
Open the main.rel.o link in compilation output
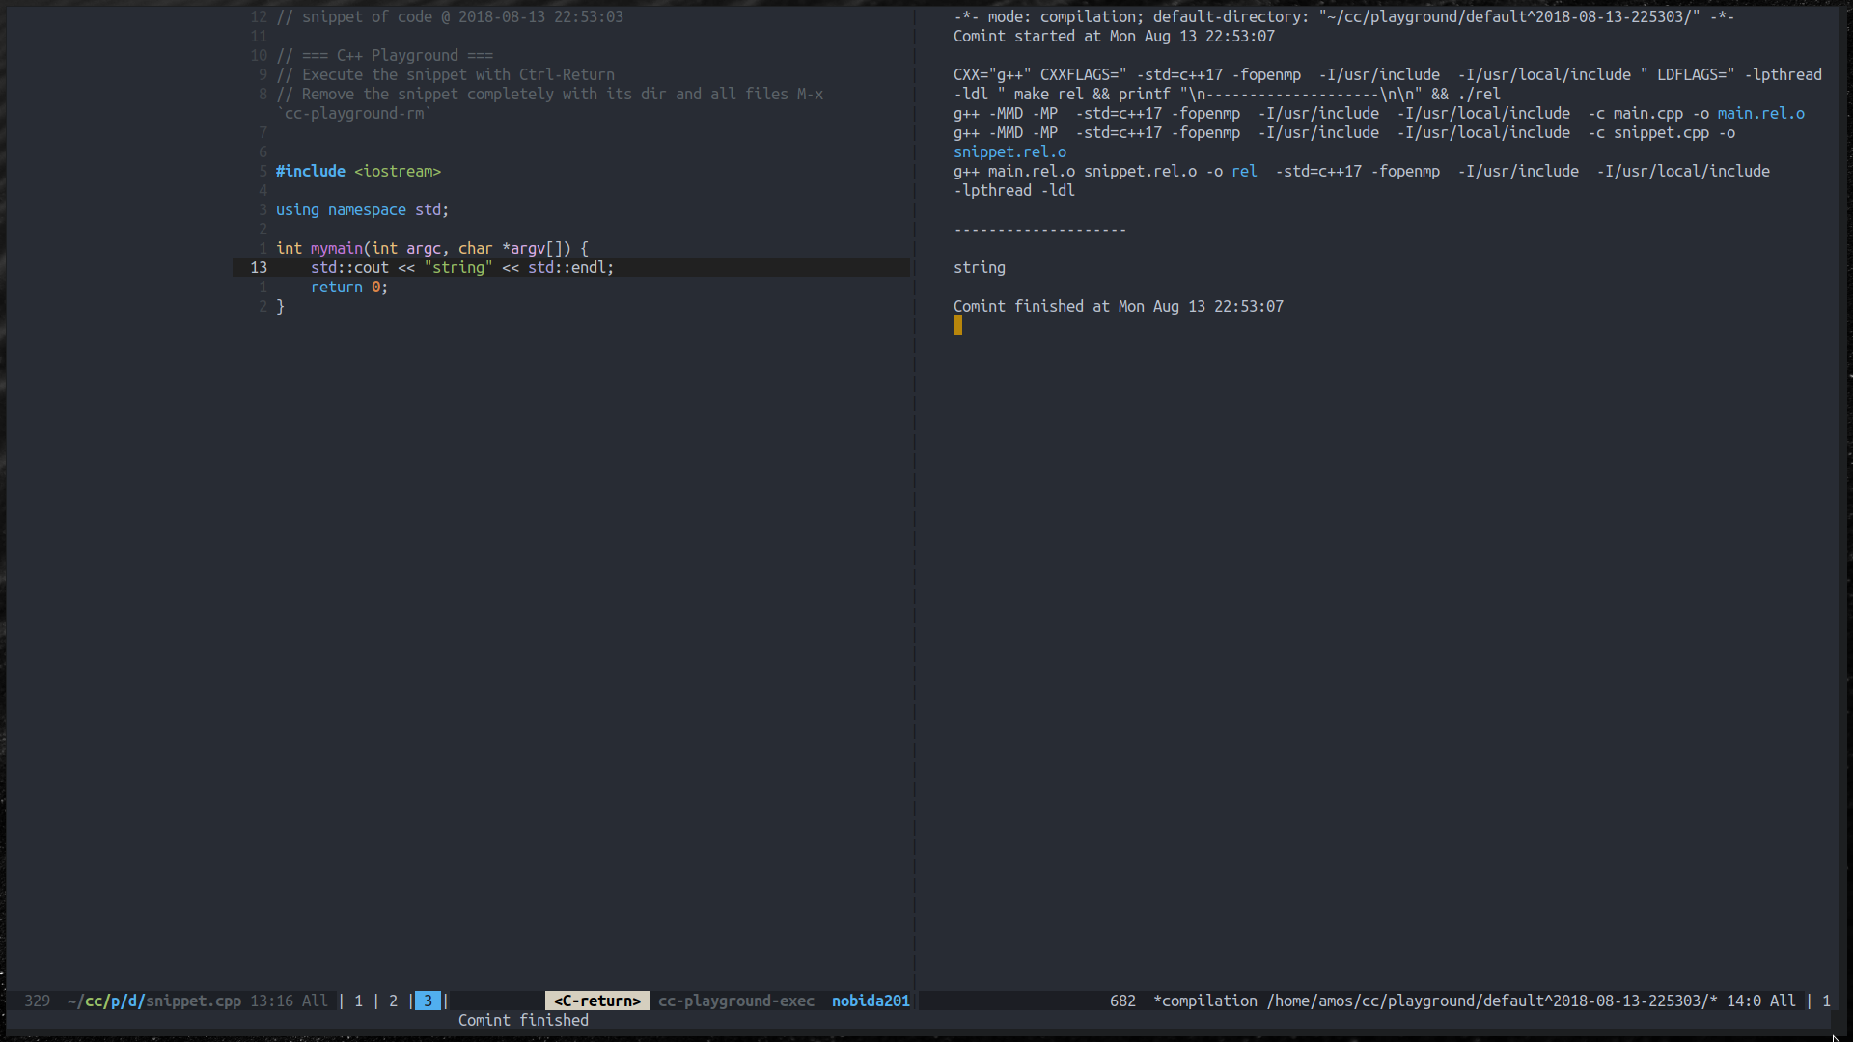[1760, 113]
